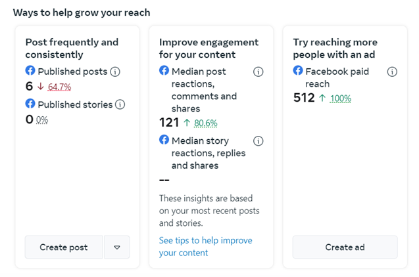Click the 0% published stories change

[42, 119]
